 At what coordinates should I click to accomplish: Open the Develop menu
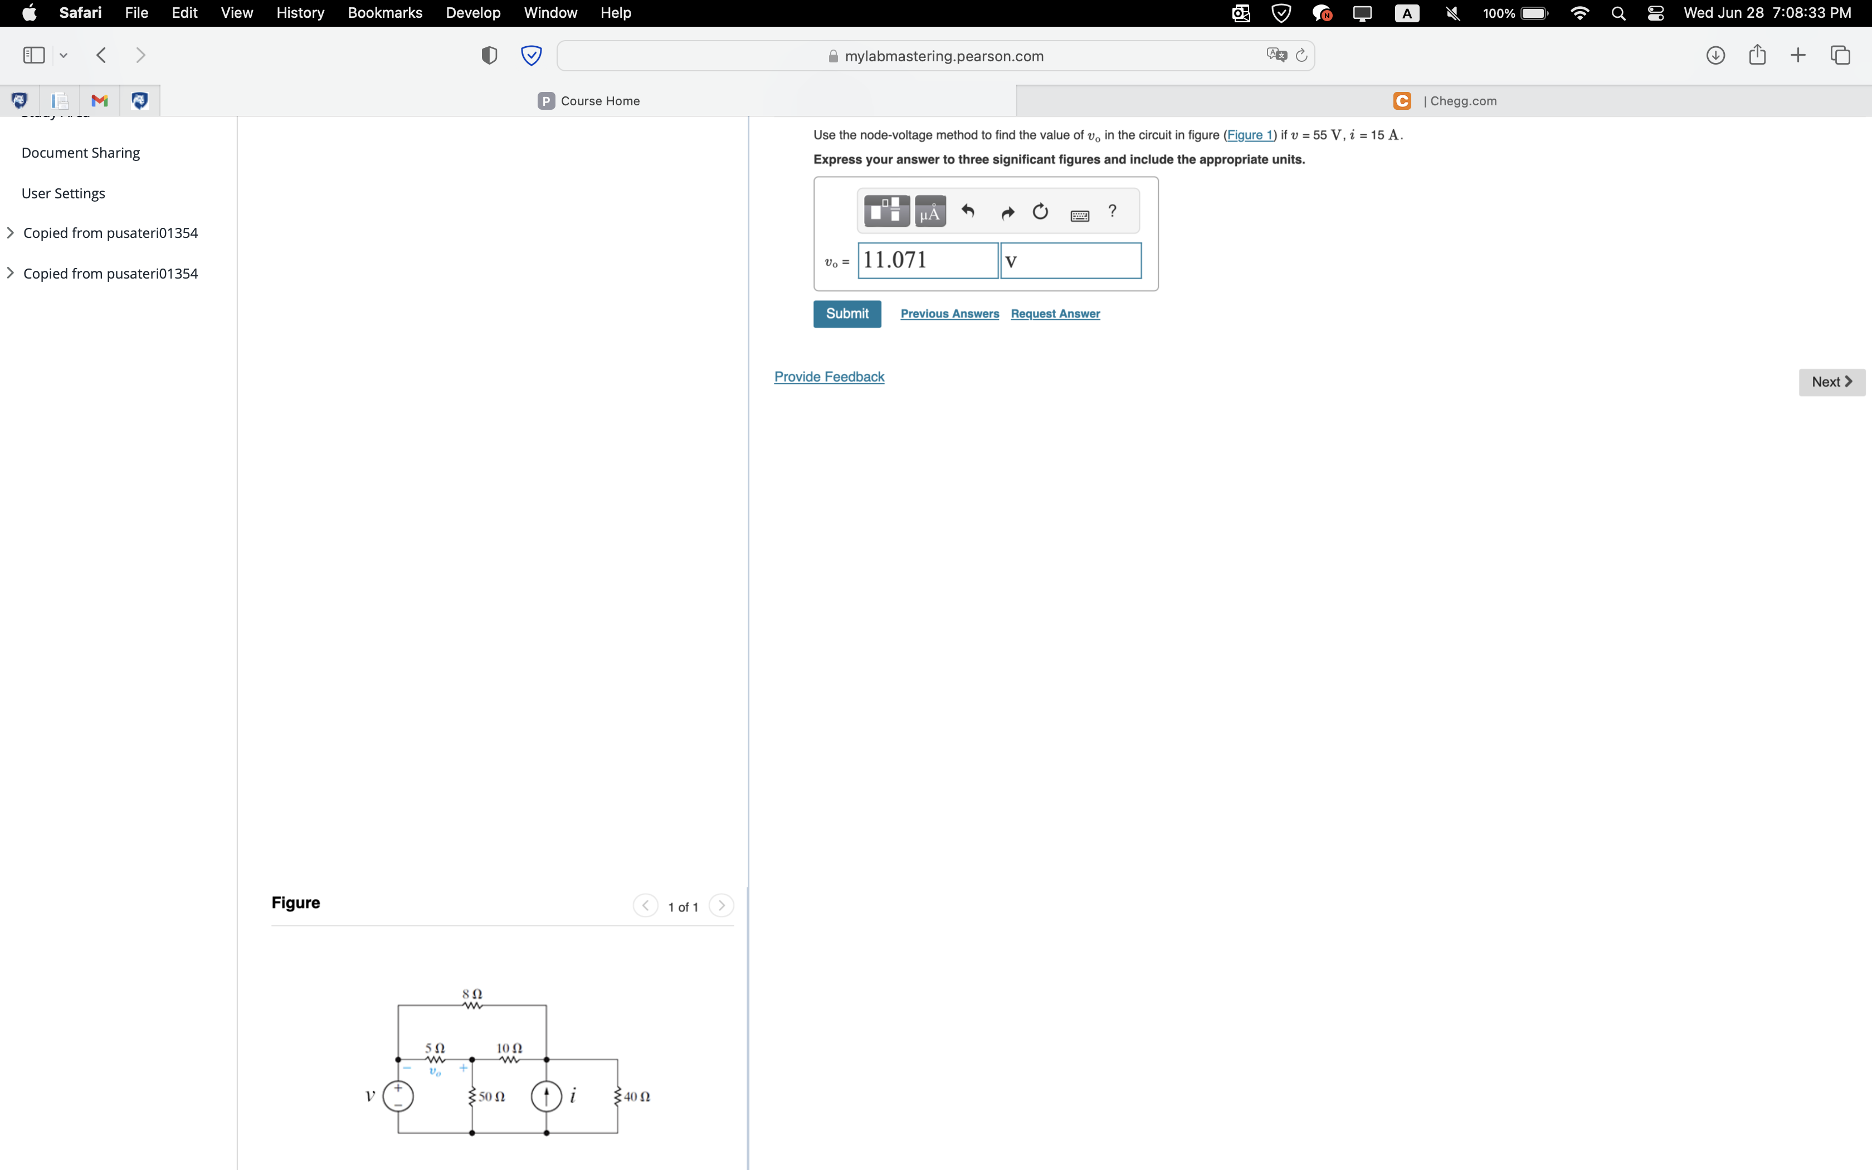(x=472, y=12)
